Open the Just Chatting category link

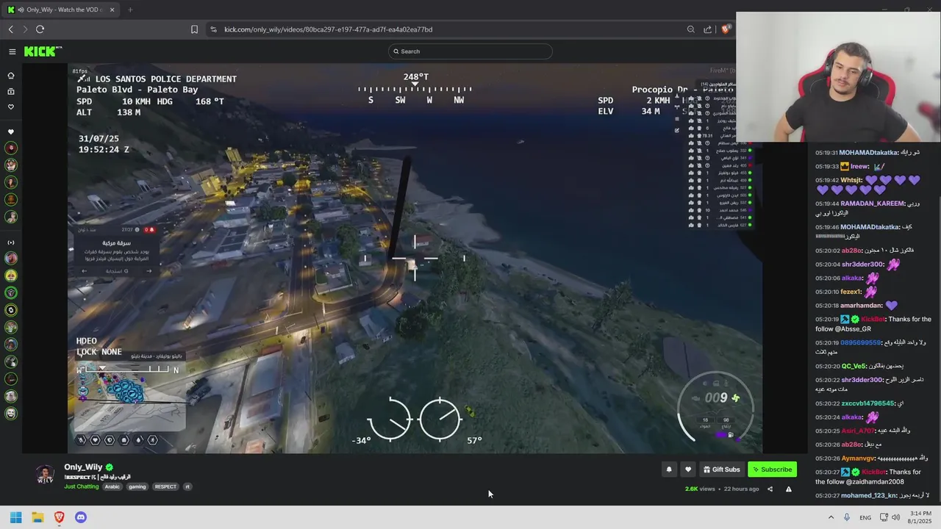(81, 486)
